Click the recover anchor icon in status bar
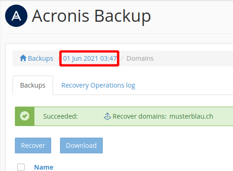Viewport: 233px width, 171px height. [107, 116]
